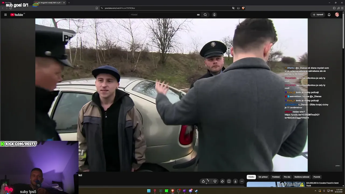Start voice search with microphone icon
Screen dimensions: 345x194
(214, 15)
